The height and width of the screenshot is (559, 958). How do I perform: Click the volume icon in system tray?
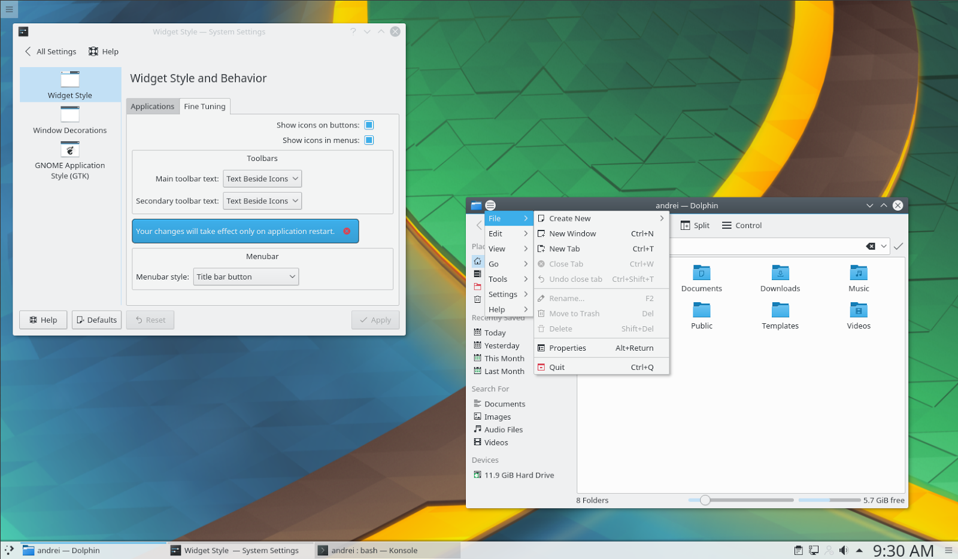point(844,550)
